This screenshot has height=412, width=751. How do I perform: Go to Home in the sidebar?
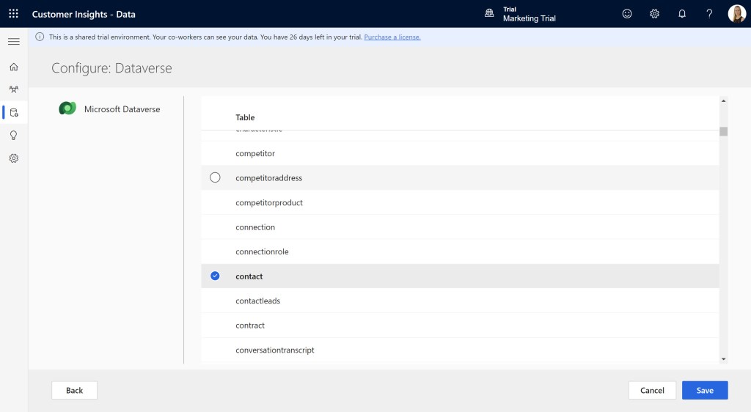(13, 67)
